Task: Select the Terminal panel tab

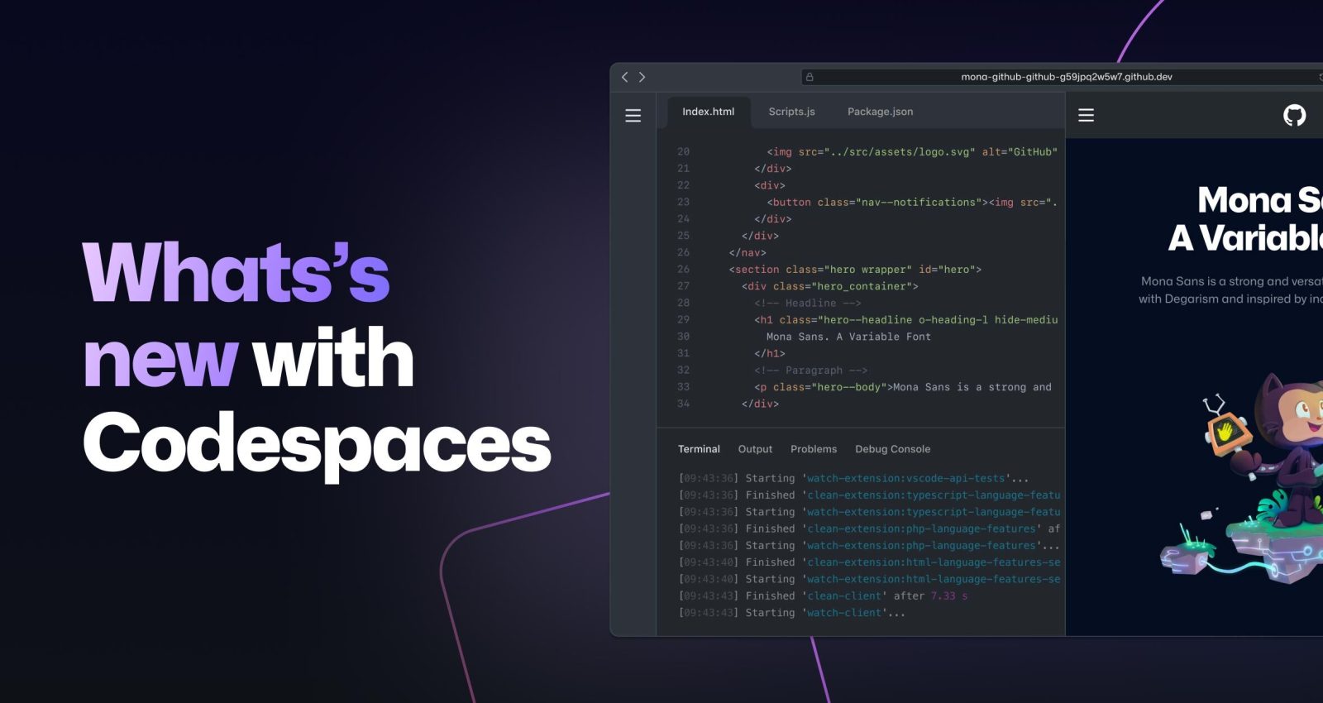Action: point(699,449)
